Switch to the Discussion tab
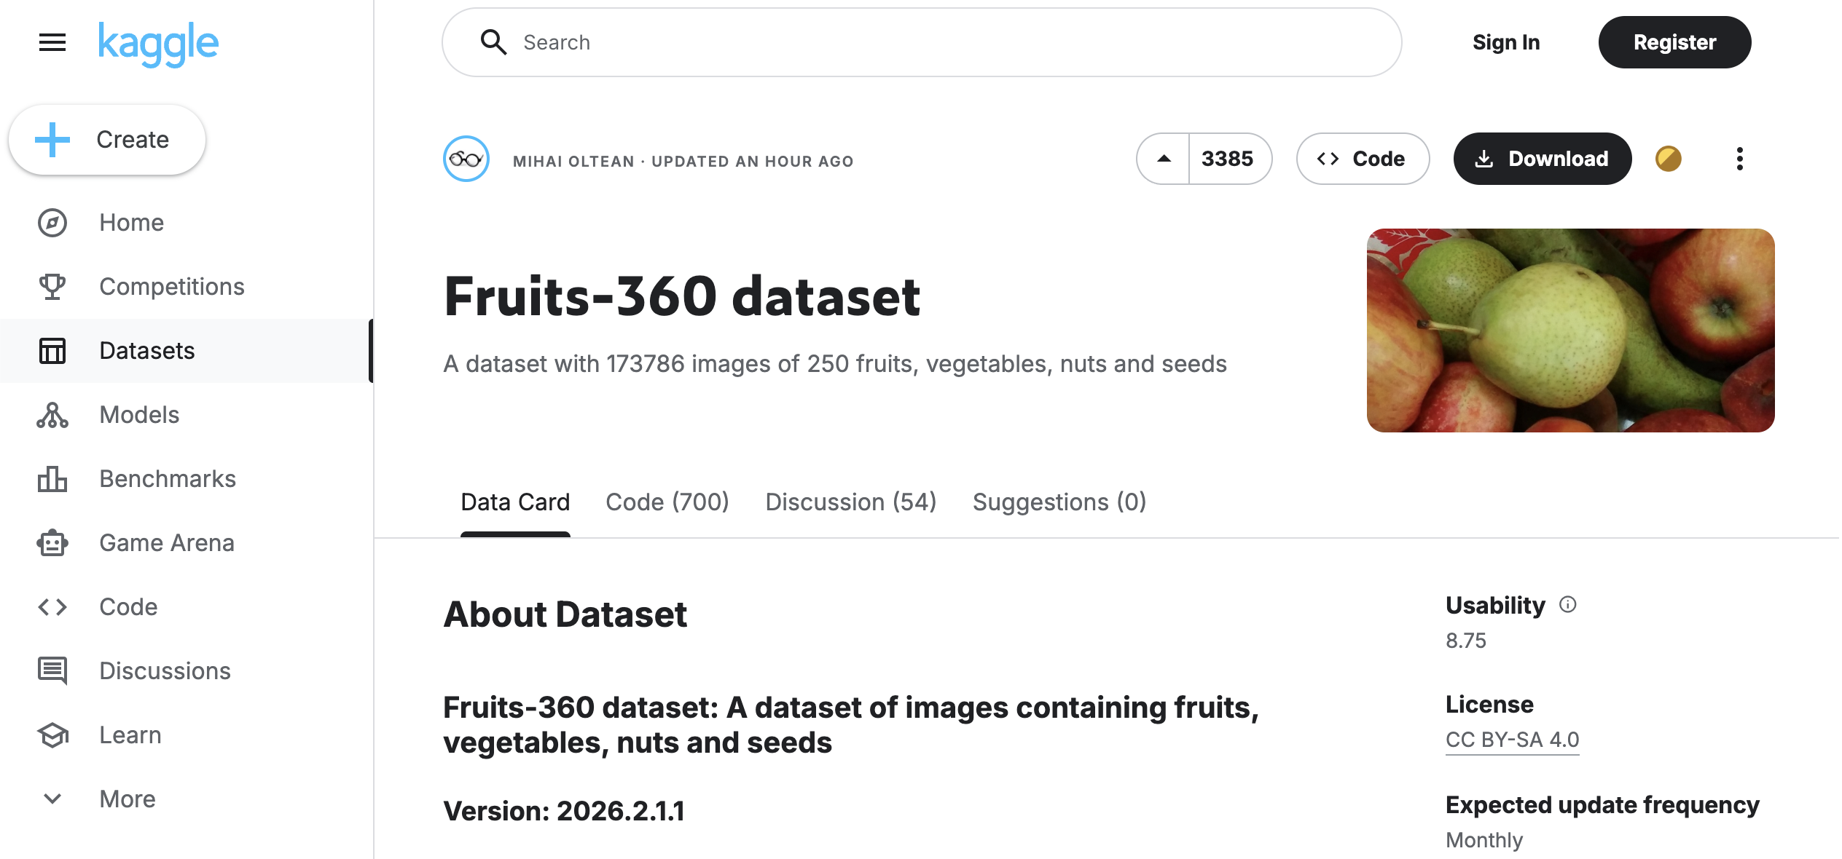The image size is (1842, 859). (850, 502)
